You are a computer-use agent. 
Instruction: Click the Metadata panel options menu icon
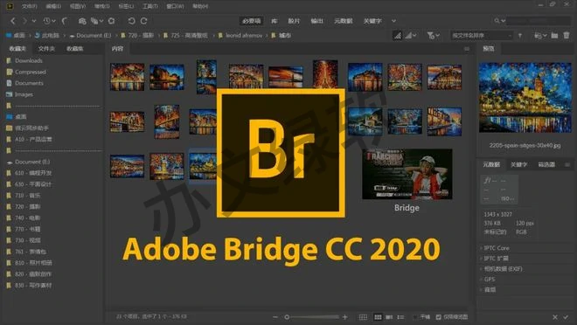pyautogui.click(x=567, y=164)
